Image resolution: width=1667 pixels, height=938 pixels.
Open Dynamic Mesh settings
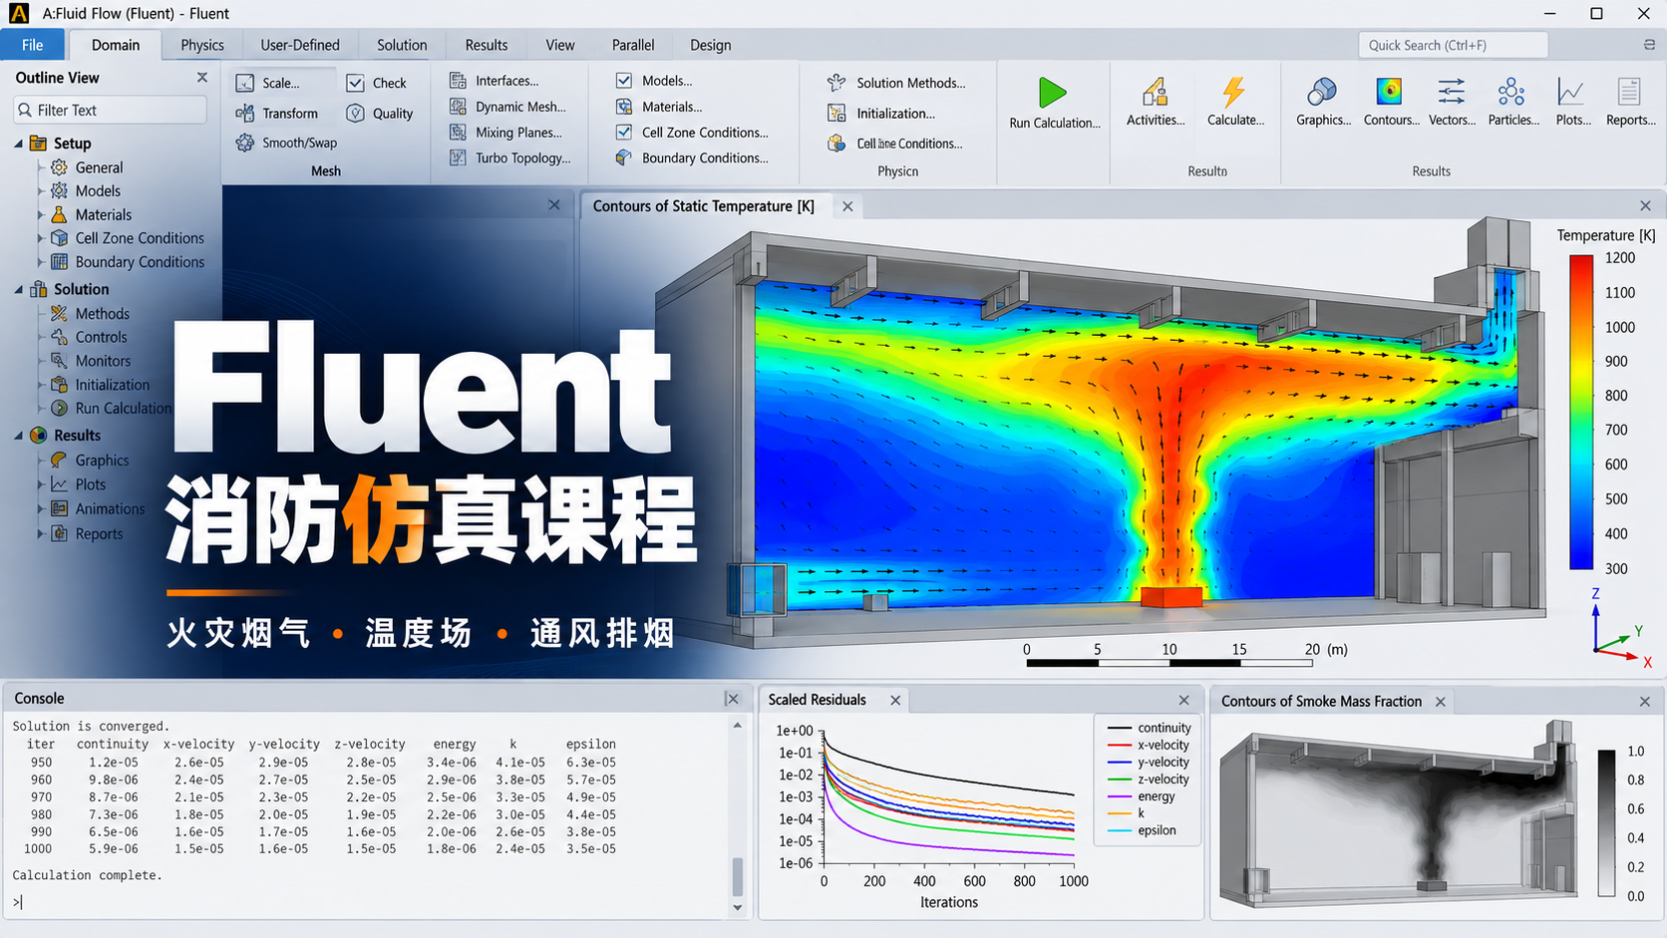click(507, 107)
